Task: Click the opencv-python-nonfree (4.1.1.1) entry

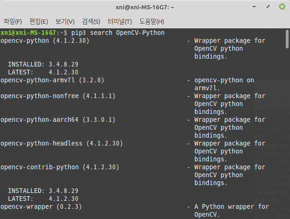Action: coord(58,96)
